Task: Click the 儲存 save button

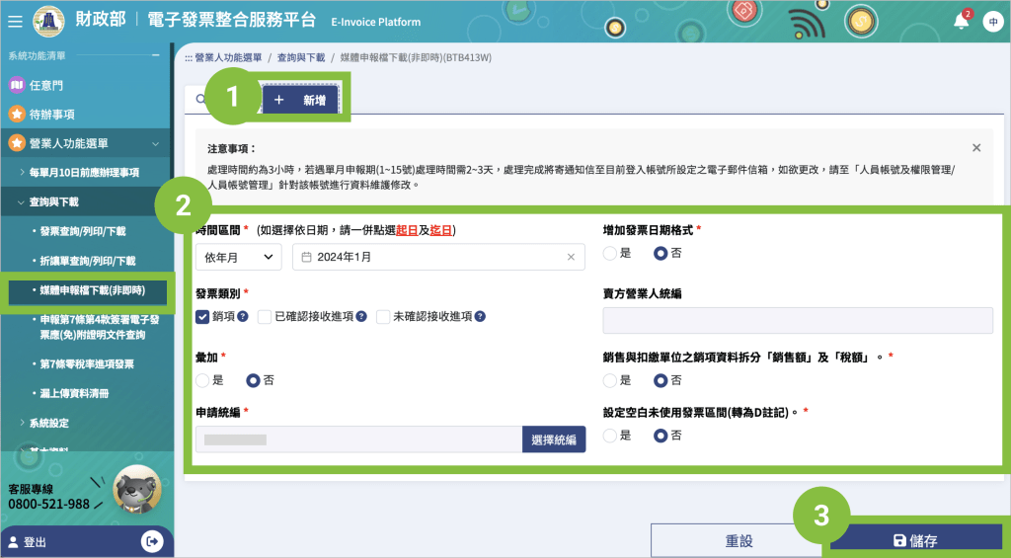Action: (914, 540)
